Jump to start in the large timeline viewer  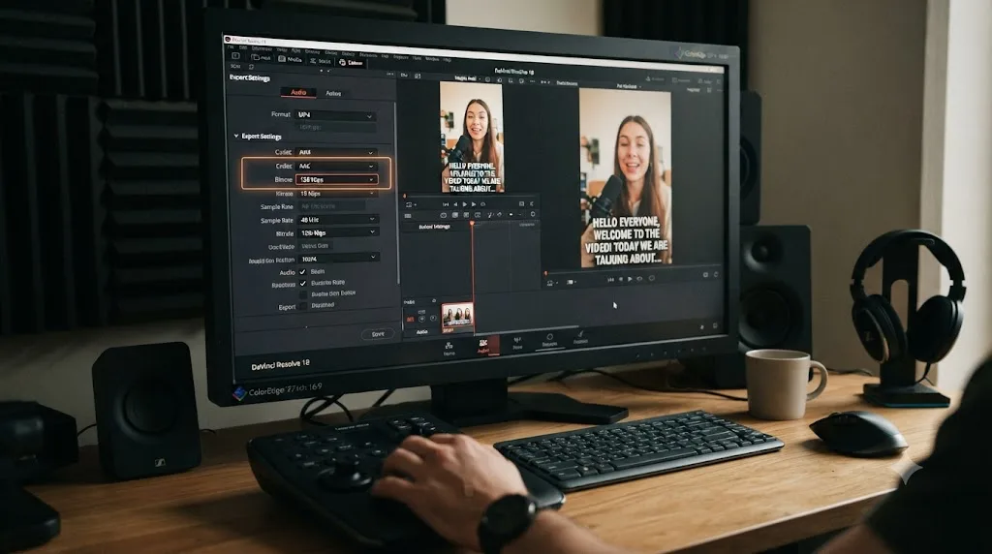click(610, 279)
